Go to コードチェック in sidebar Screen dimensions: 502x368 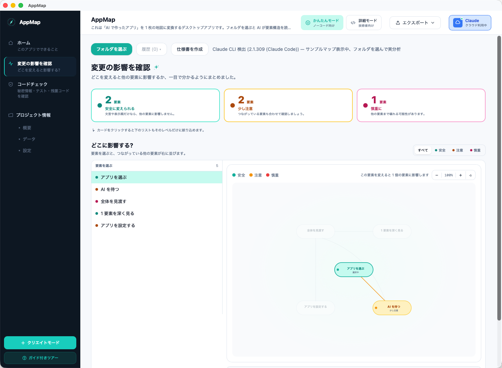pyautogui.click(x=40, y=90)
